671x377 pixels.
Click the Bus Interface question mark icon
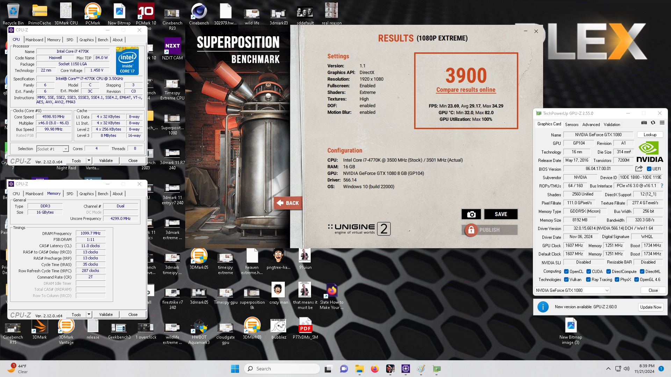662,186
